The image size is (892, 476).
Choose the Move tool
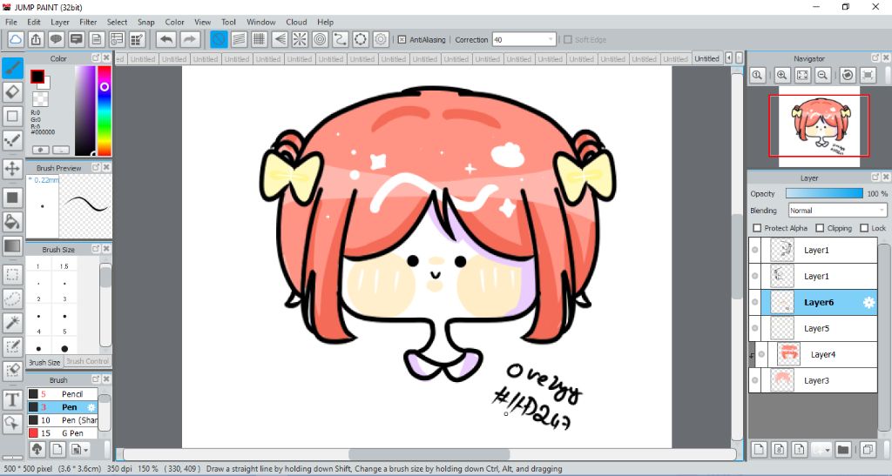click(12, 169)
